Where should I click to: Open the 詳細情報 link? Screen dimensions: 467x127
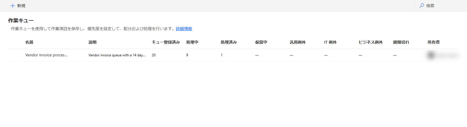[184, 29]
